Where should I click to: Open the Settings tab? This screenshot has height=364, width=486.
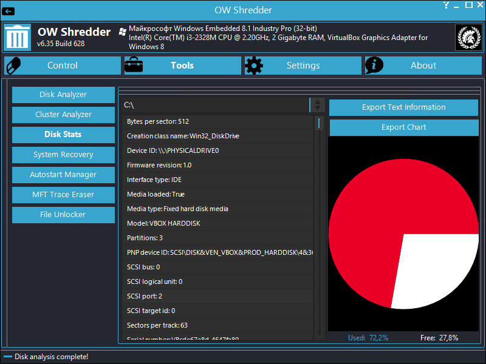pos(303,66)
